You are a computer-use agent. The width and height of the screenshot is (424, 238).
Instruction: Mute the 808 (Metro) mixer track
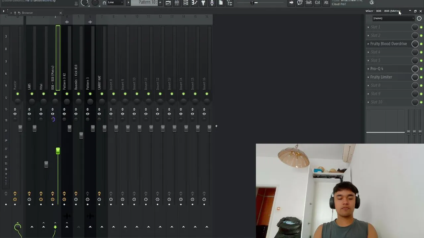pyautogui.click(x=55, y=94)
